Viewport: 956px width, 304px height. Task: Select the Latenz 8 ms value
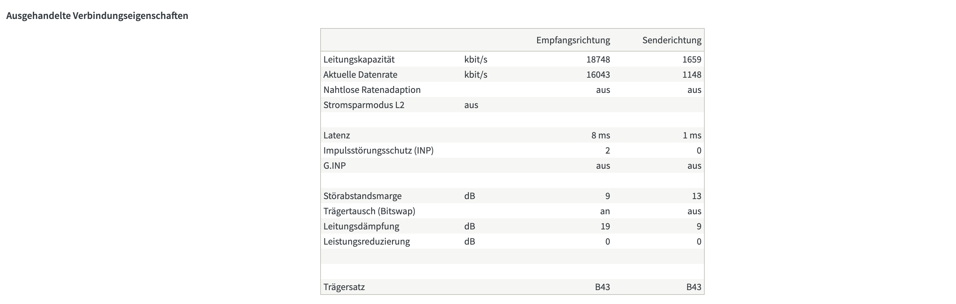[600, 135]
